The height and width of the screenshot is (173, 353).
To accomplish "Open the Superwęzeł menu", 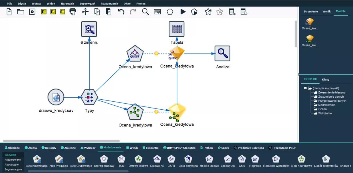I will coord(87,4).
